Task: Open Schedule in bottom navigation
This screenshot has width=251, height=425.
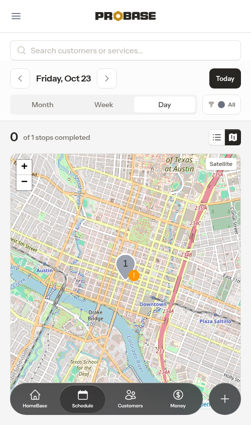Action: click(82, 399)
